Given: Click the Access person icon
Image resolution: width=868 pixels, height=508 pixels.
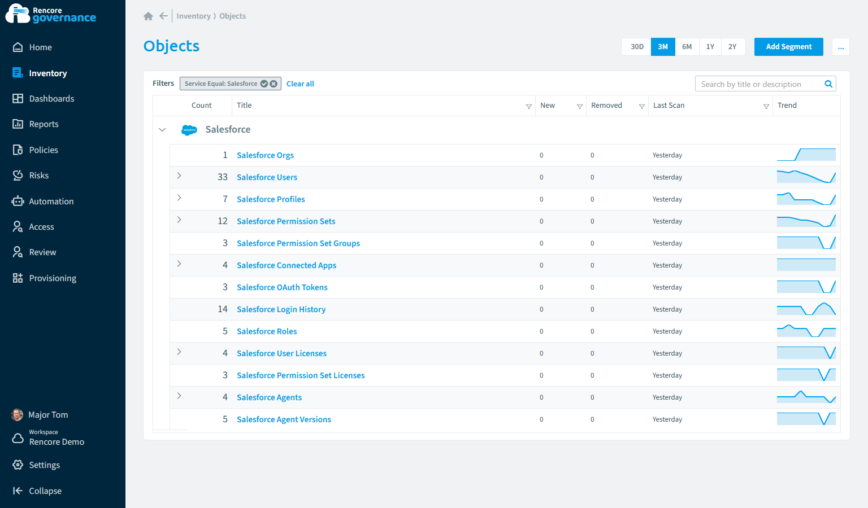Looking at the screenshot, I should tap(18, 227).
